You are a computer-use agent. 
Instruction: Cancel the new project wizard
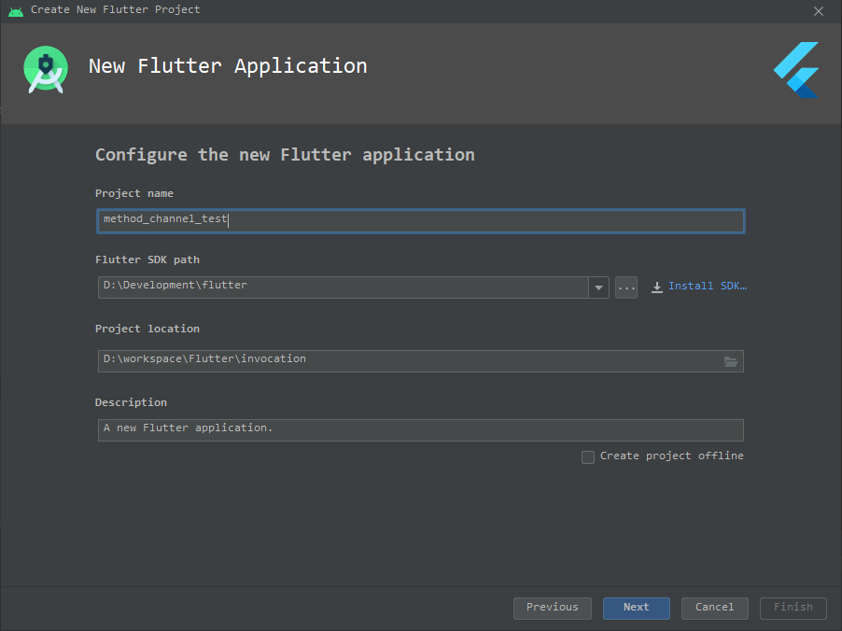click(x=714, y=608)
